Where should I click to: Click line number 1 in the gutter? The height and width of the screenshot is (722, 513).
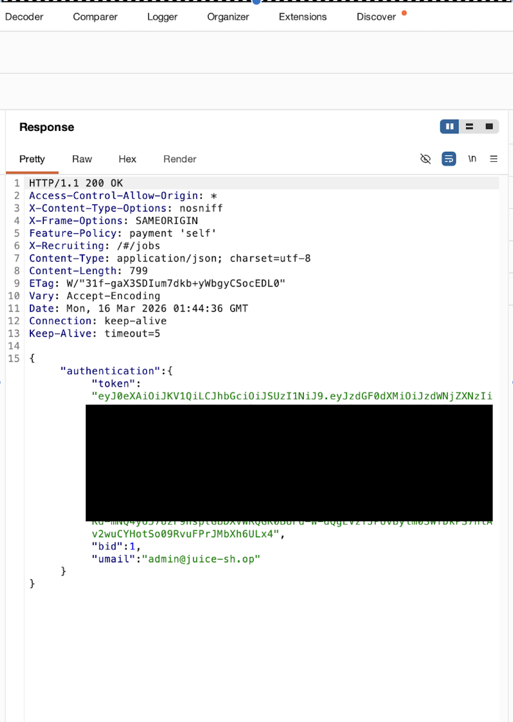click(17, 183)
